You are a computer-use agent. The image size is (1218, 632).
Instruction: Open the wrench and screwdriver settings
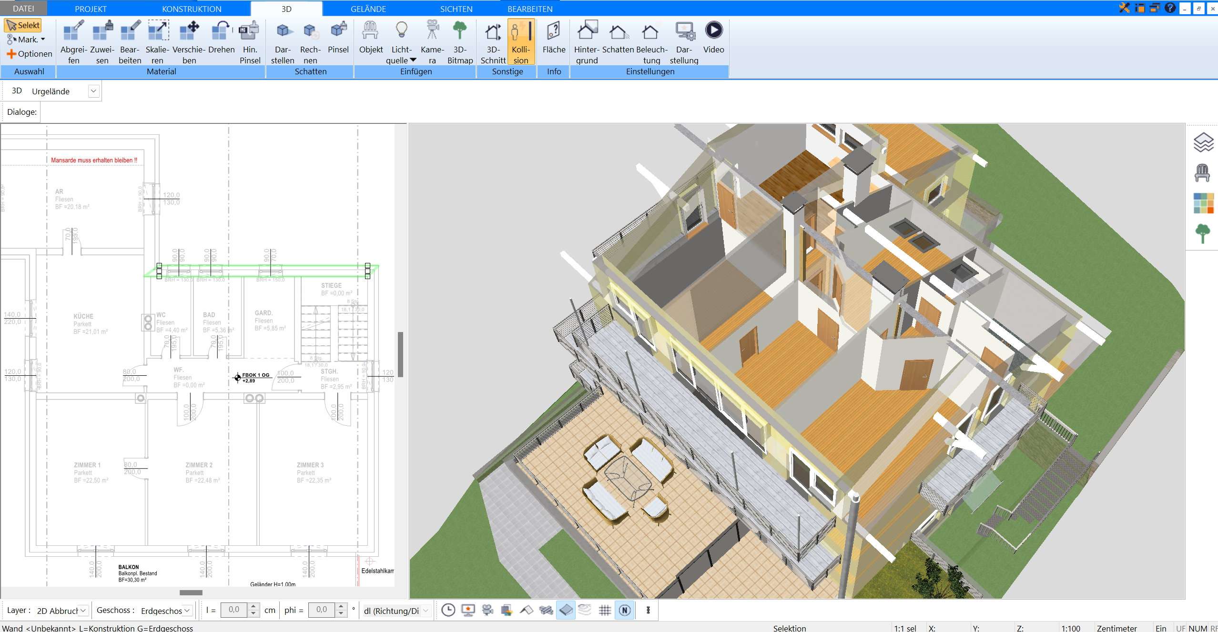[1125, 8]
